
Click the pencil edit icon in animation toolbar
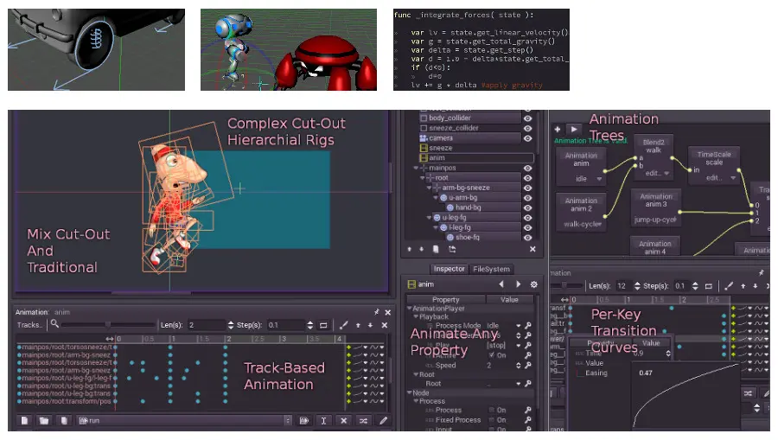point(383,421)
